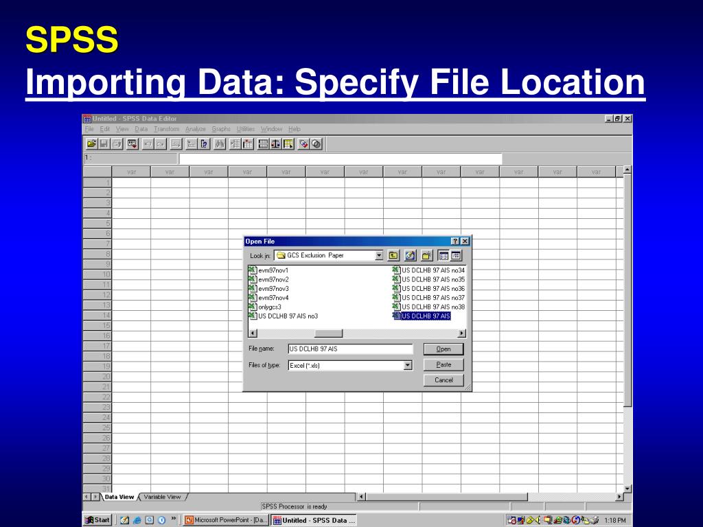Switch to Microsoft PowerPoint taskbar button
Image resolution: width=703 pixels, height=527 pixels.
tap(226, 520)
